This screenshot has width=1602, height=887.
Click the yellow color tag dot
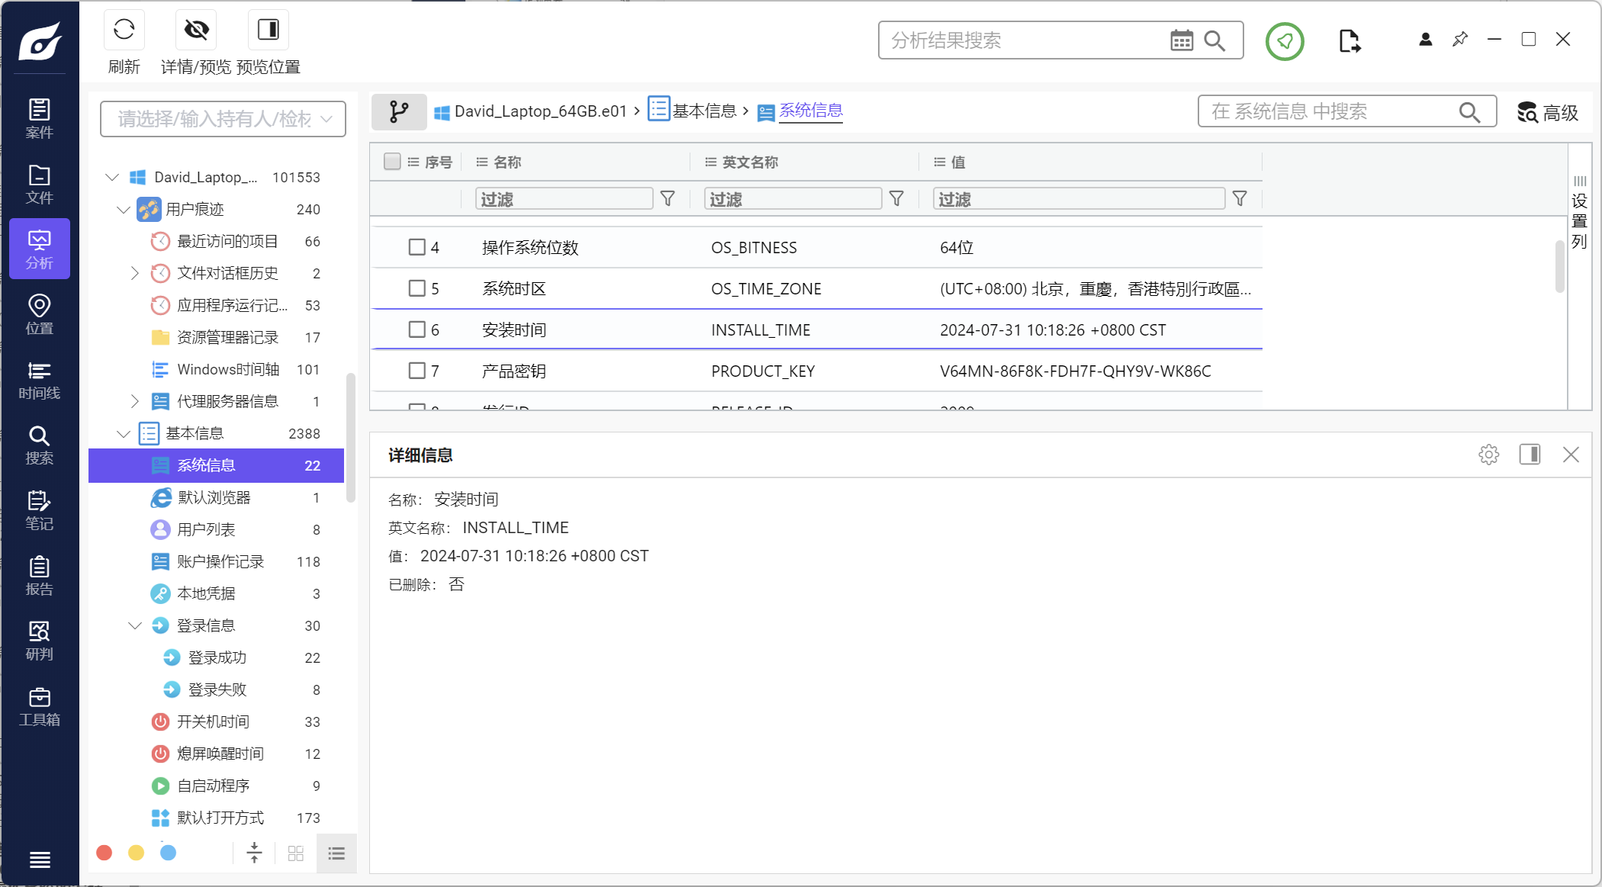(x=137, y=853)
